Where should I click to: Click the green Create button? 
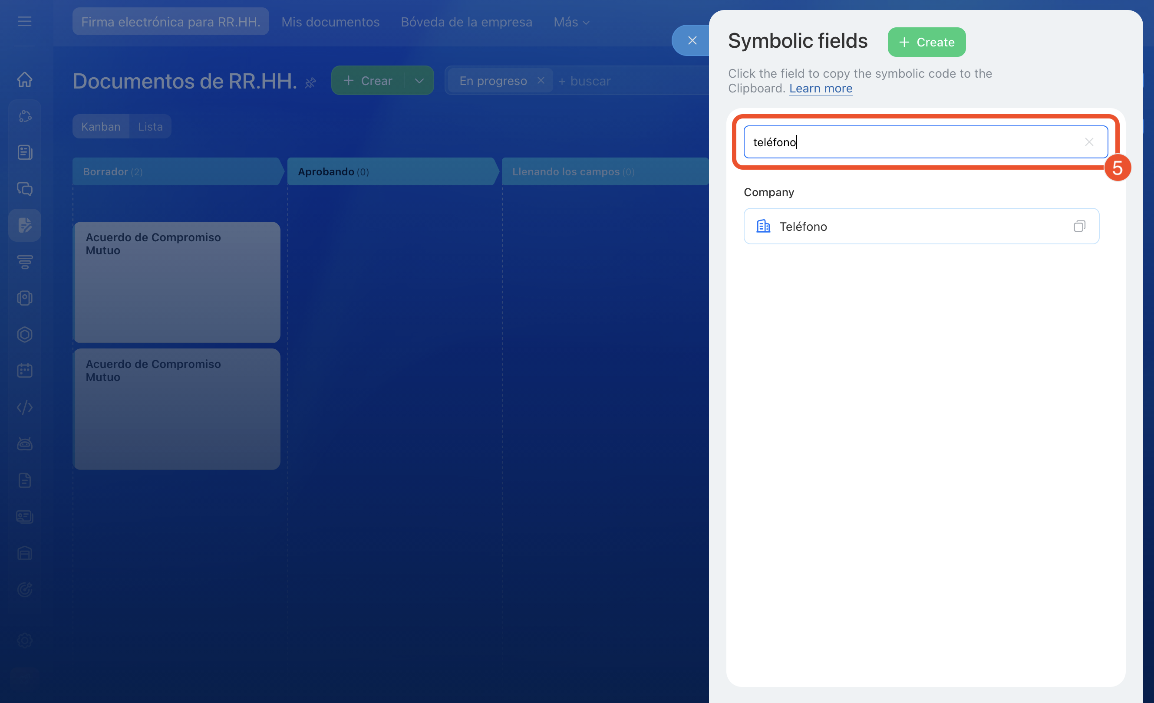[926, 42]
